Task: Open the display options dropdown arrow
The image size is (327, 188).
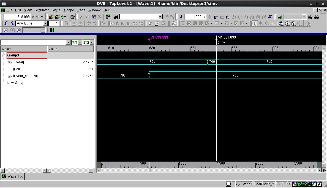Action: (92, 42)
